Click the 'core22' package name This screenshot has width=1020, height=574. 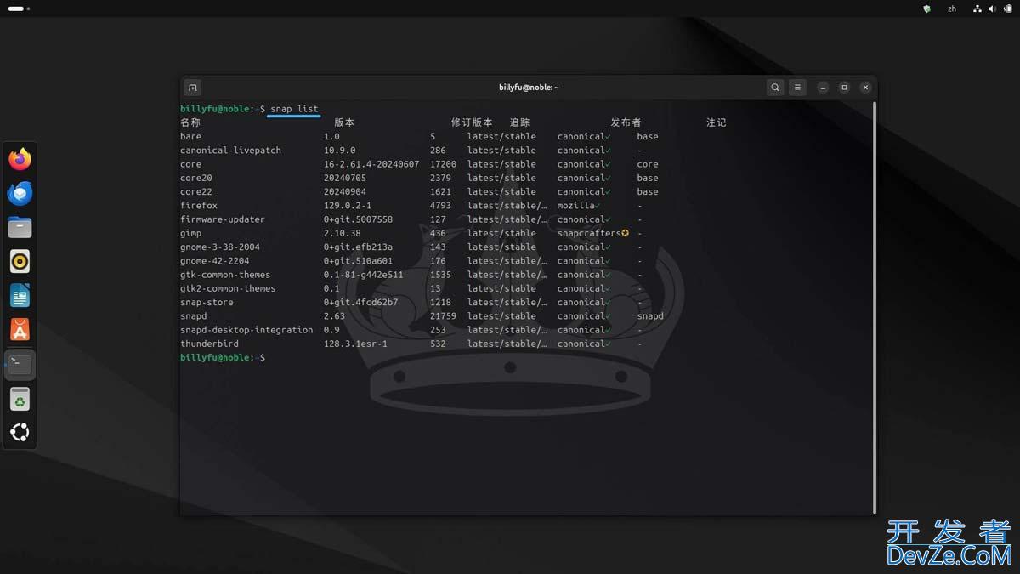coord(196,191)
